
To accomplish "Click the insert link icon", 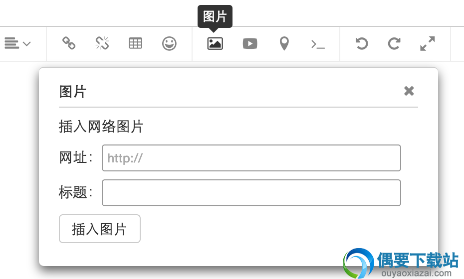I will 69,43.
